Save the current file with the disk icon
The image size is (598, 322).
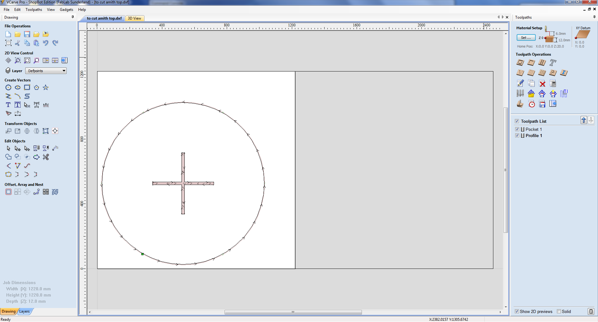point(27,34)
